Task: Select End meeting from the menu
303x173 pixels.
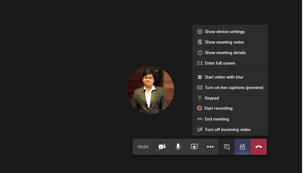Action: pos(230,119)
